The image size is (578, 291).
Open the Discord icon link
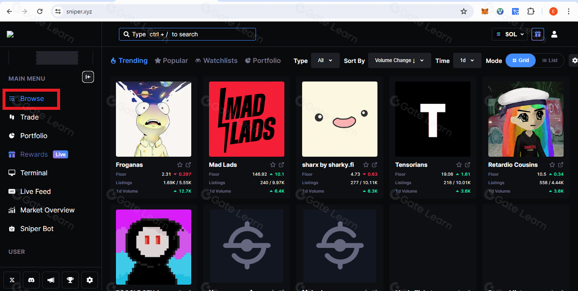coord(31,280)
